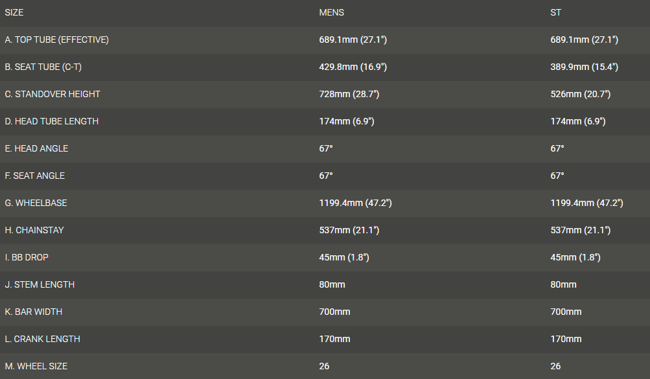Click the Chainstay row label
The width and height of the screenshot is (650, 379).
34,230
